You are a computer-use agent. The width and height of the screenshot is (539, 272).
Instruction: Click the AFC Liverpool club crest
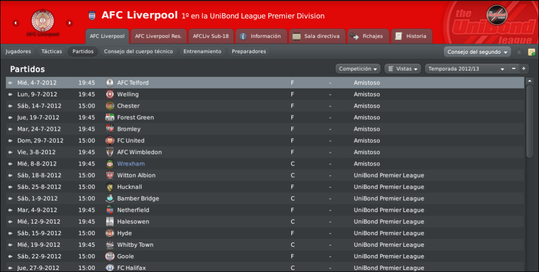[43, 21]
